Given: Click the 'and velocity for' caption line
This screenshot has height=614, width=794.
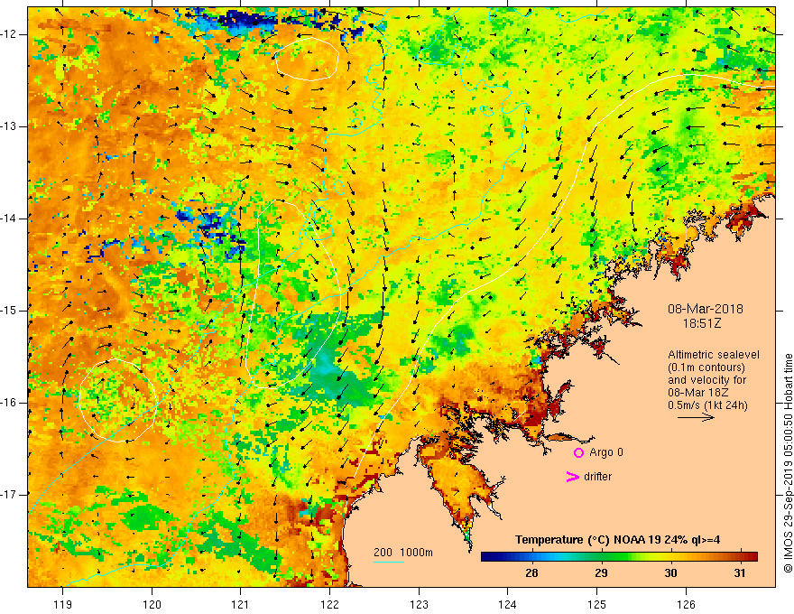Looking at the screenshot, I should pos(706,380).
